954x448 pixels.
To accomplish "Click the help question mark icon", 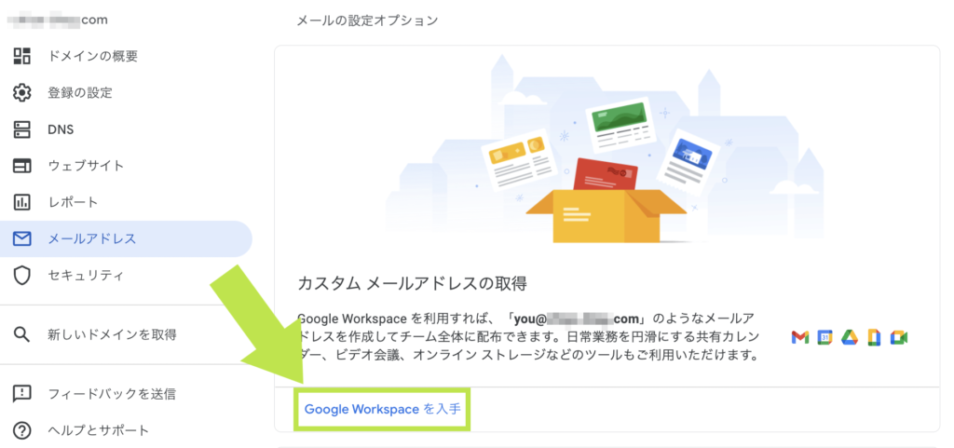I will (22, 431).
